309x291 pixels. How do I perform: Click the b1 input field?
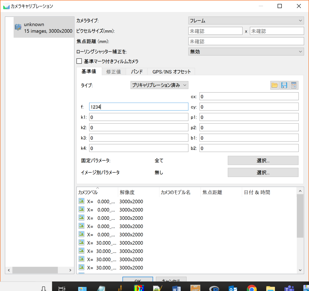tap(249, 138)
